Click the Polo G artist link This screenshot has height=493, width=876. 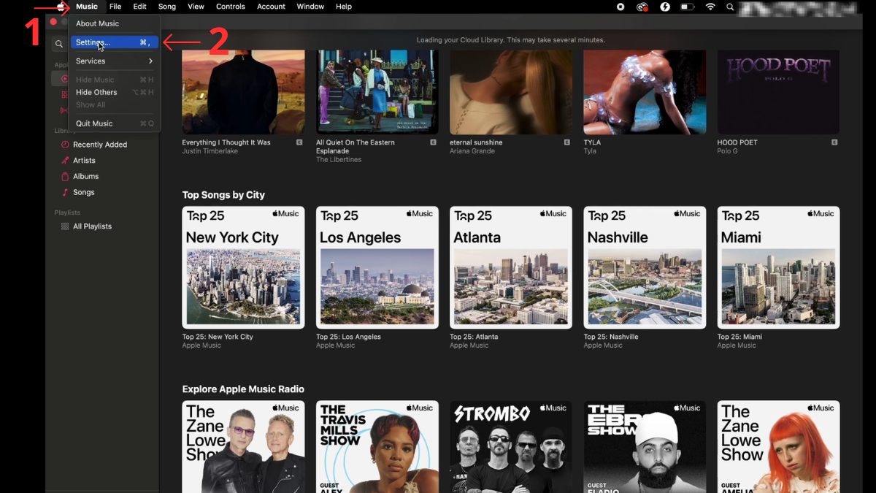coord(730,151)
